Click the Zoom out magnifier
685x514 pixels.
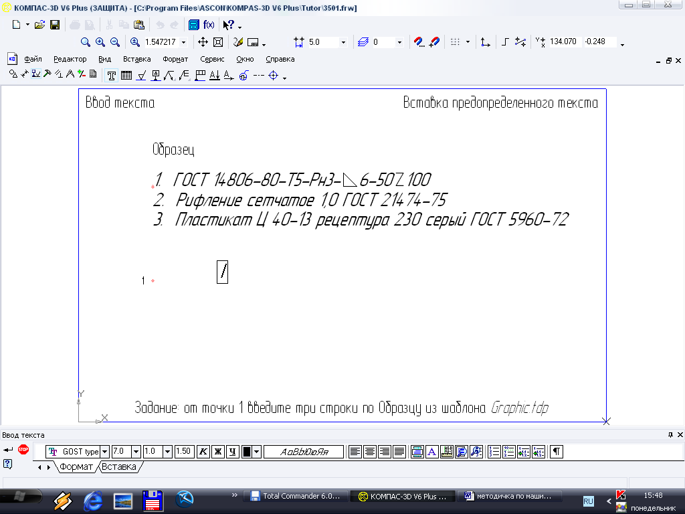(x=115, y=42)
